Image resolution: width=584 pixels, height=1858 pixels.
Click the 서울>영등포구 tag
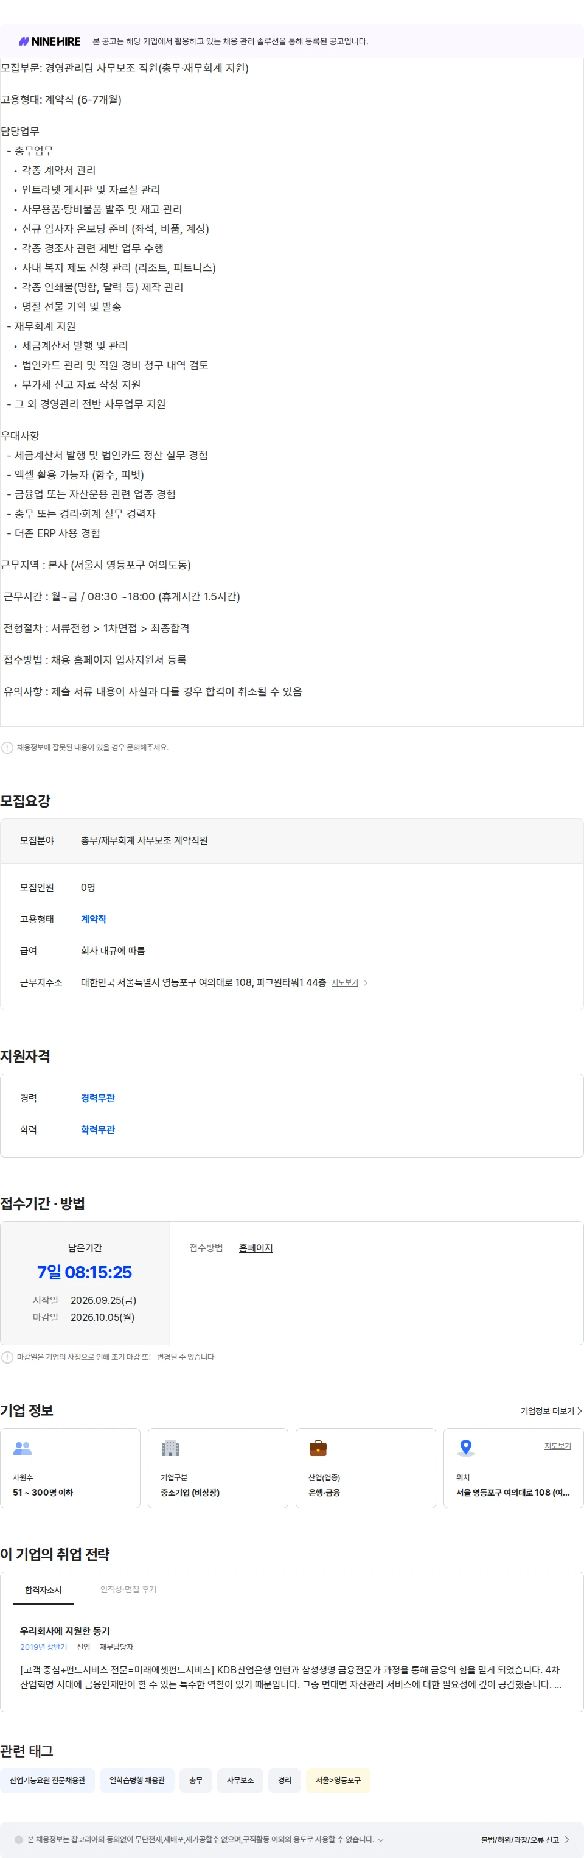pos(338,1780)
